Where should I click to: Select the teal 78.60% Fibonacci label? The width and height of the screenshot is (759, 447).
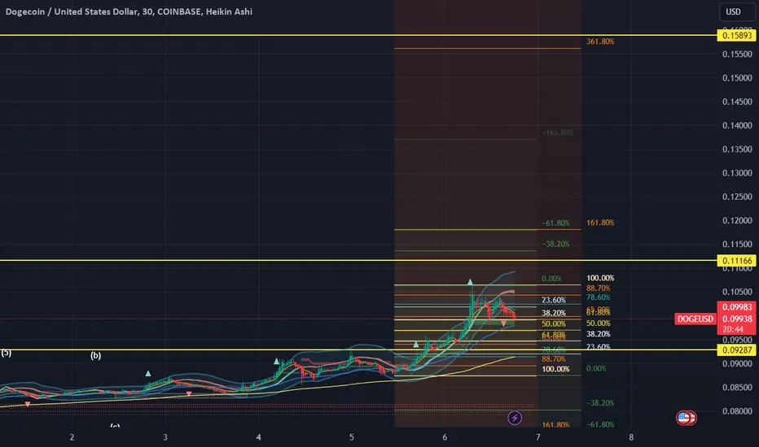[599, 297]
